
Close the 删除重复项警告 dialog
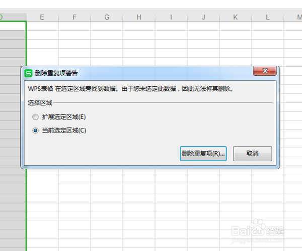pos(265,71)
